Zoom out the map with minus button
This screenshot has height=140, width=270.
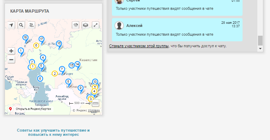(x=11, y=60)
